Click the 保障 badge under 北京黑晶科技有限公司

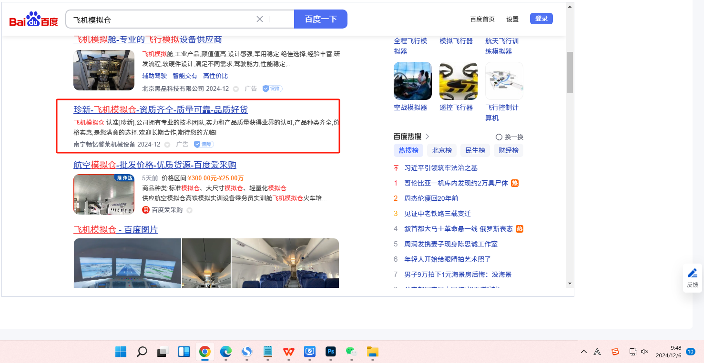pyautogui.click(x=273, y=88)
